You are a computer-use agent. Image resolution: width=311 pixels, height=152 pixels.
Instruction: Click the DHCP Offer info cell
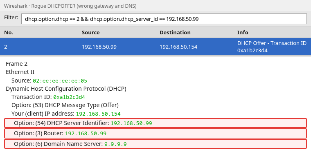click(272, 47)
